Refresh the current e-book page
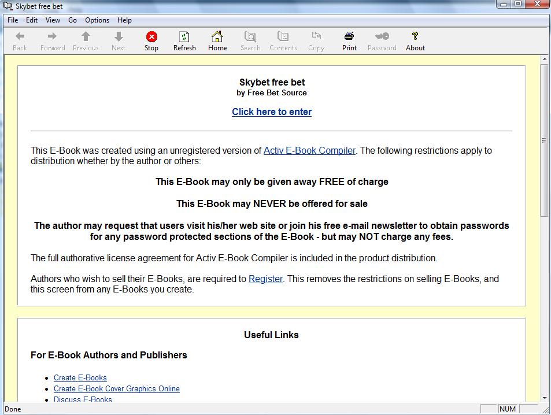 click(x=184, y=36)
